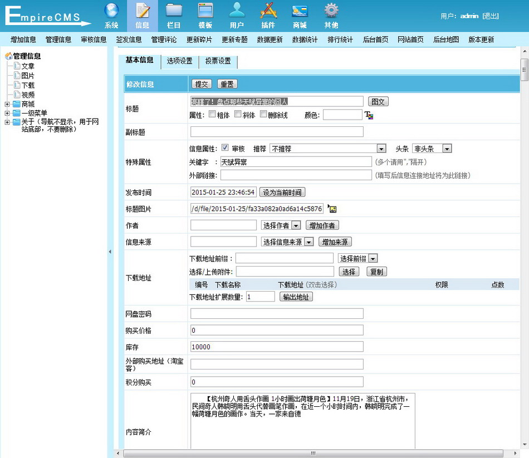Click the 栏目 folder icon

174,11
